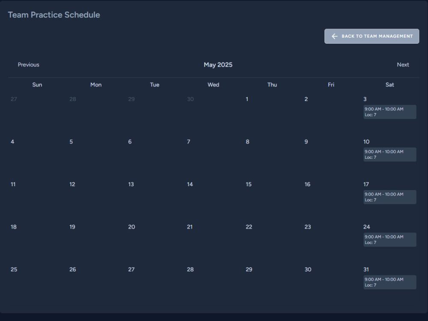Pick date 15 on Thursday
Viewport: 428px width, 321px height.
pos(249,184)
